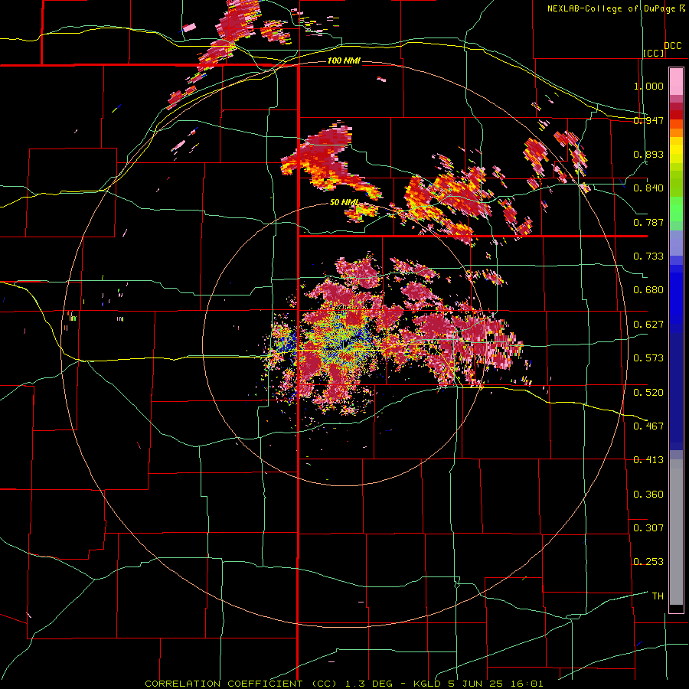This screenshot has height=689, width=689.
Task: Click the 0.840 value on the color scale
Action: pyautogui.click(x=648, y=188)
